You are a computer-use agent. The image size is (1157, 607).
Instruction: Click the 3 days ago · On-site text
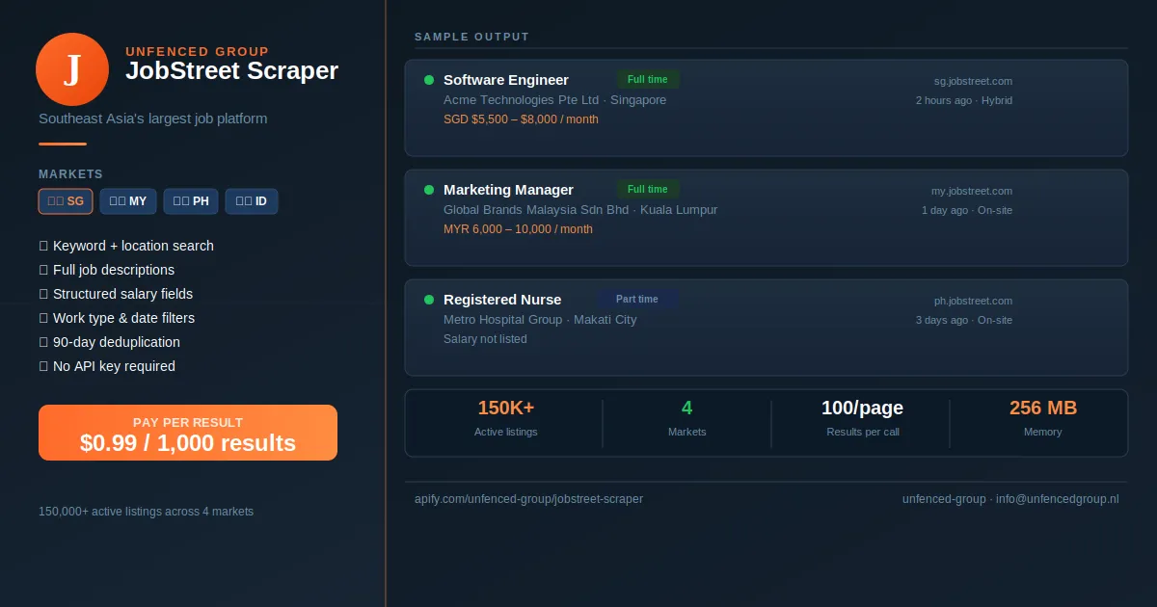(964, 320)
